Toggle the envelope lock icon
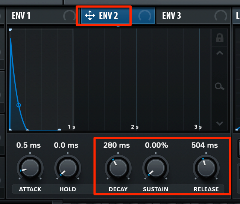Viewport: 240px width, 204px height. 220,37
